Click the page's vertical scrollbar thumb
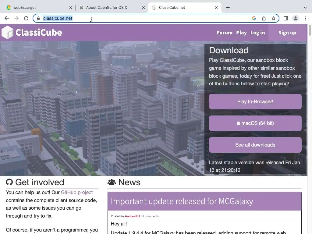The image size is (312, 234). pyautogui.click(x=310, y=30)
